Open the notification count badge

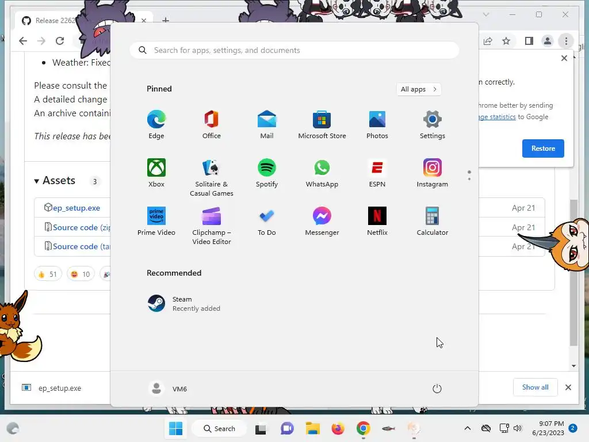coord(573,428)
